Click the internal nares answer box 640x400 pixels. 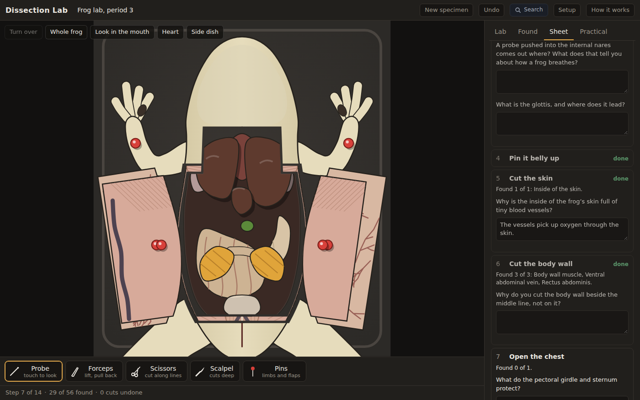coord(562,82)
